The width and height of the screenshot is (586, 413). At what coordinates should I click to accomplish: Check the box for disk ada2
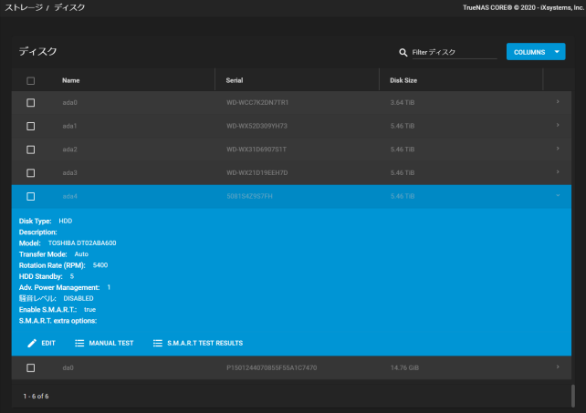click(x=30, y=149)
